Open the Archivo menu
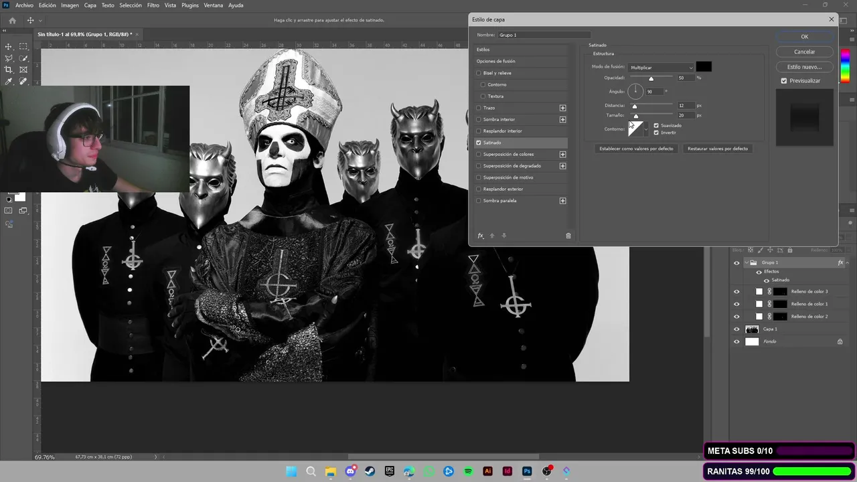 24,5
